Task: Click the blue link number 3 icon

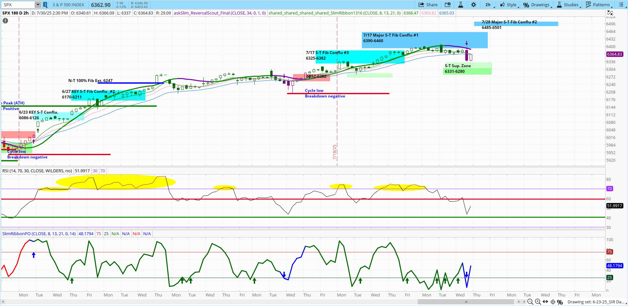Action: click(45, 5)
